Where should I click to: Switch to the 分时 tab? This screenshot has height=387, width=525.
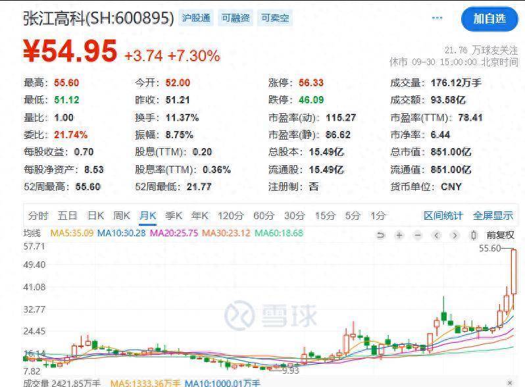(38, 215)
